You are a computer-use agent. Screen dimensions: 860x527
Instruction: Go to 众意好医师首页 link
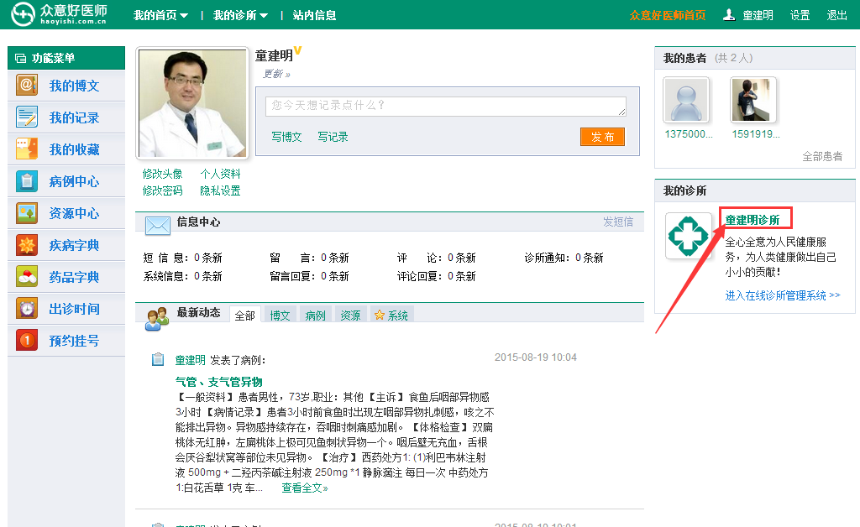point(668,15)
